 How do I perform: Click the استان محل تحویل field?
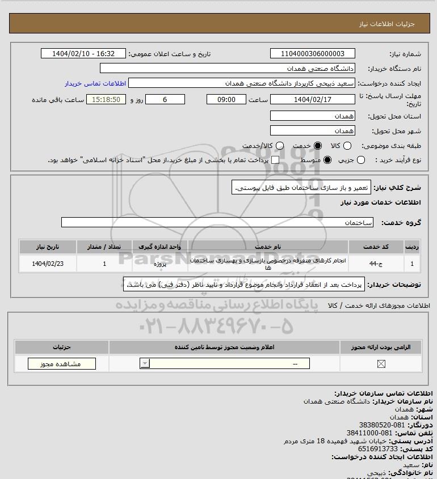click(313, 116)
